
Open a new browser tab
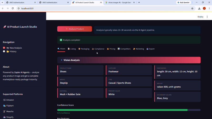139,2
